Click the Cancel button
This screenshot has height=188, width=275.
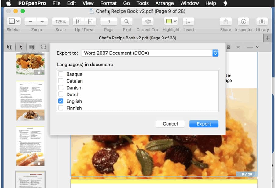pyautogui.click(x=170, y=124)
